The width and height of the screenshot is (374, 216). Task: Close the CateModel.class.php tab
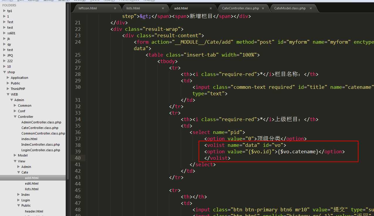coord(311,8)
